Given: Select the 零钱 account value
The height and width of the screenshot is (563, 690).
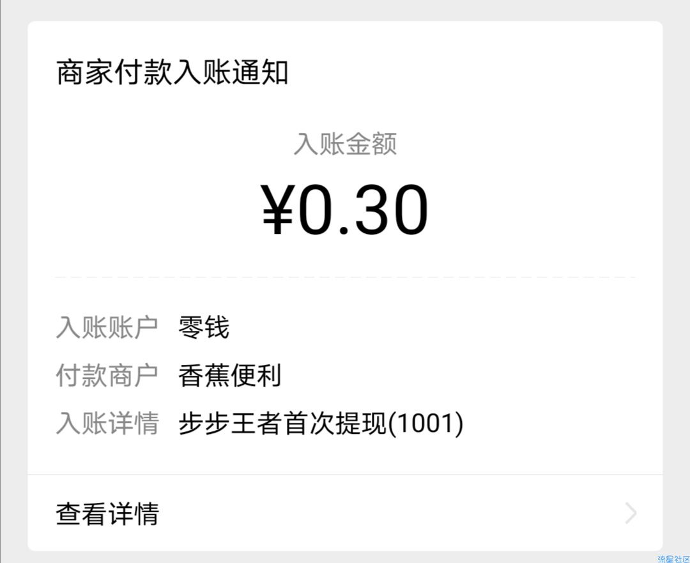Looking at the screenshot, I should tap(203, 327).
